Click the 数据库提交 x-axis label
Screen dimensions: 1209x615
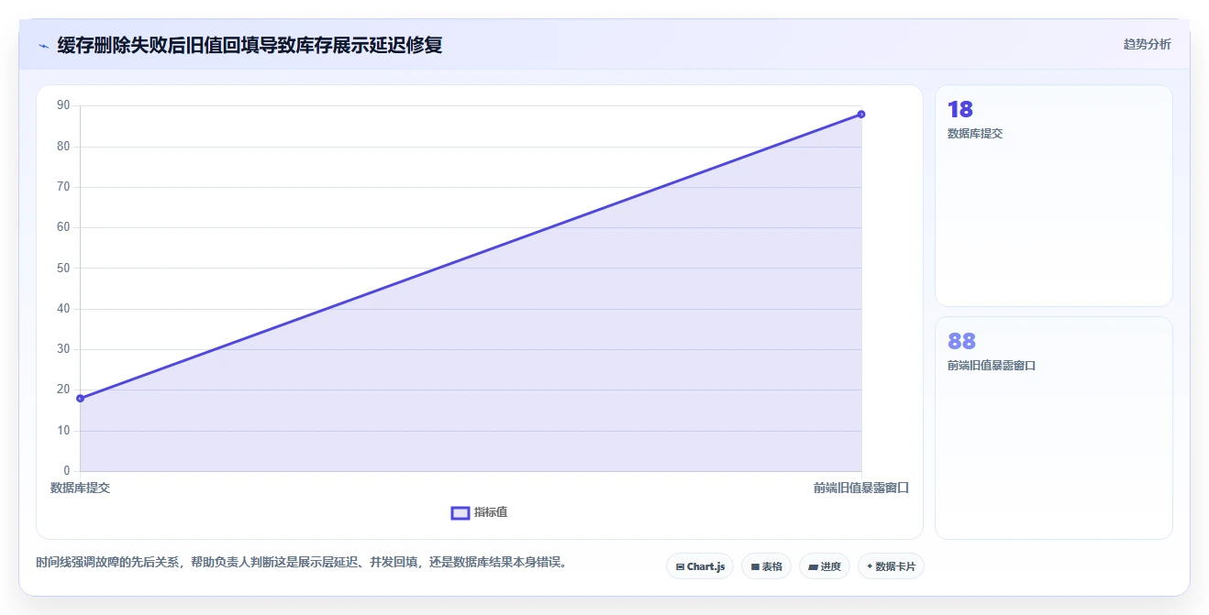pyautogui.click(x=81, y=488)
